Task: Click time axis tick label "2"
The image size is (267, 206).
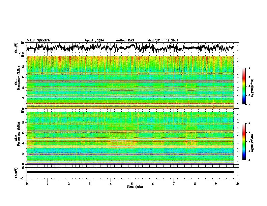Action: (x=69, y=184)
